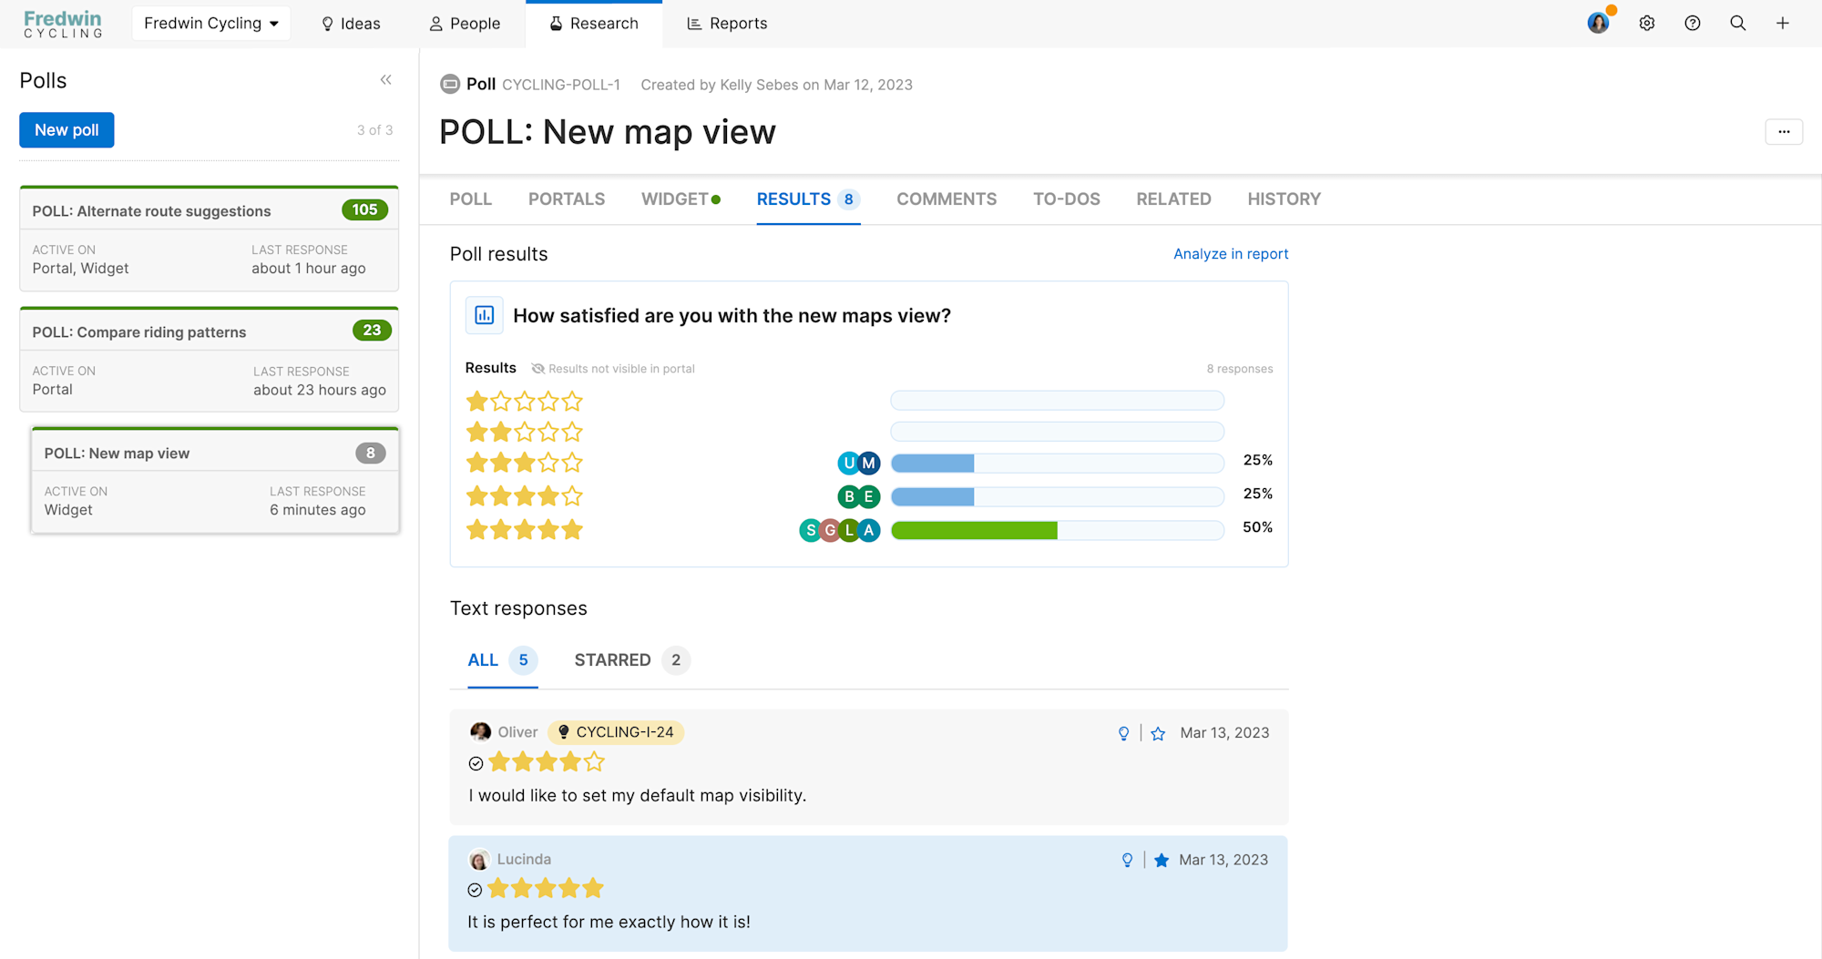Click the search magnifier icon
The width and height of the screenshot is (1822, 959).
[x=1738, y=23]
